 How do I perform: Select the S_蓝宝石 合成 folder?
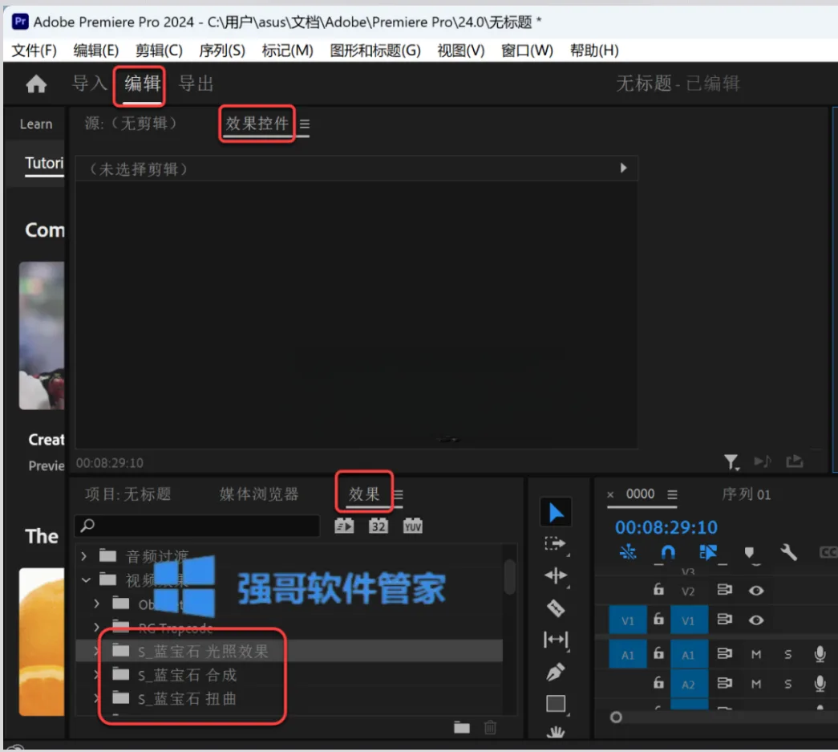click(187, 675)
